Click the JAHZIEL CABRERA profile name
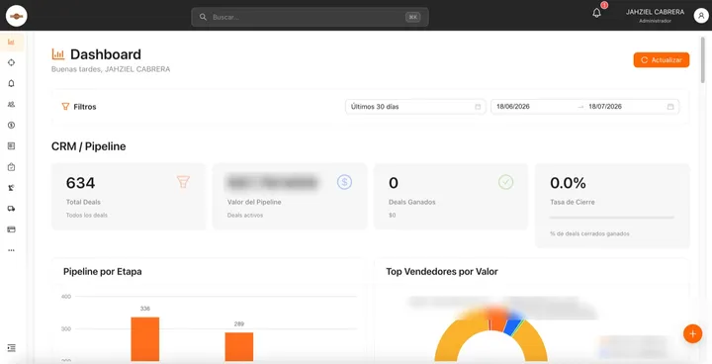The image size is (712, 364). (655, 12)
